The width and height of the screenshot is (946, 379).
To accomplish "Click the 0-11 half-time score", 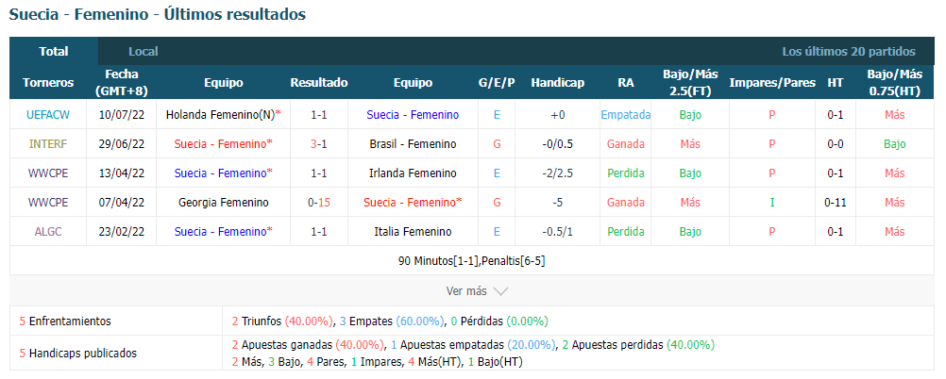I will [835, 203].
